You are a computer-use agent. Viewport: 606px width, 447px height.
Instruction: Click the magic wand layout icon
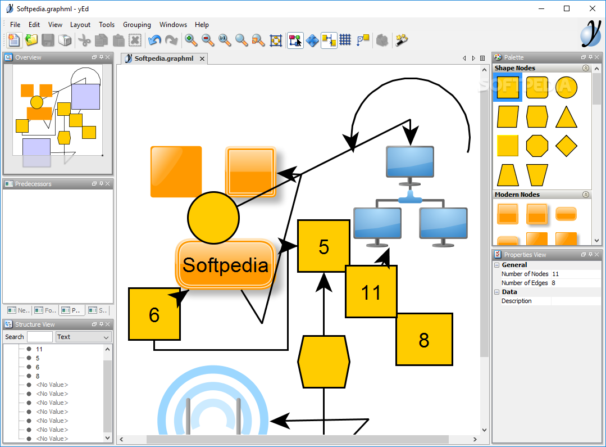[x=402, y=40]
